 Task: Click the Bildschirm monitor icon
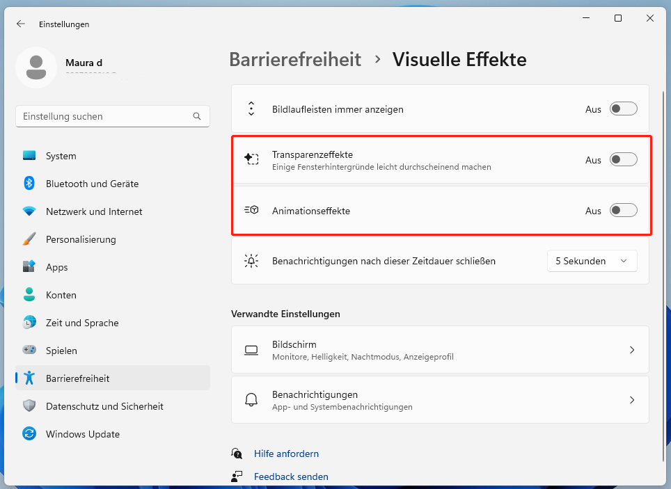coord(251,350)
